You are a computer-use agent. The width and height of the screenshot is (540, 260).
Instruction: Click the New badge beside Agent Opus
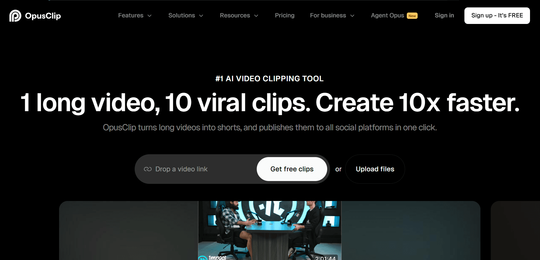click(412, 16)
